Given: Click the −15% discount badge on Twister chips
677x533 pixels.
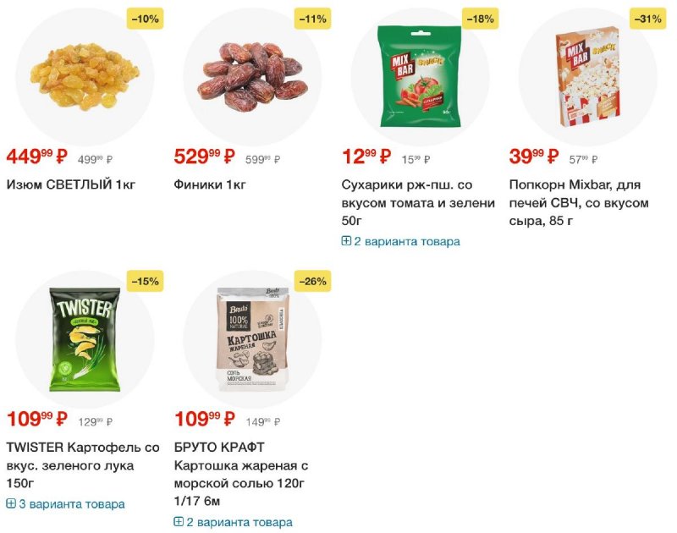Looking at the screenshot, I should tap(145, 282).
